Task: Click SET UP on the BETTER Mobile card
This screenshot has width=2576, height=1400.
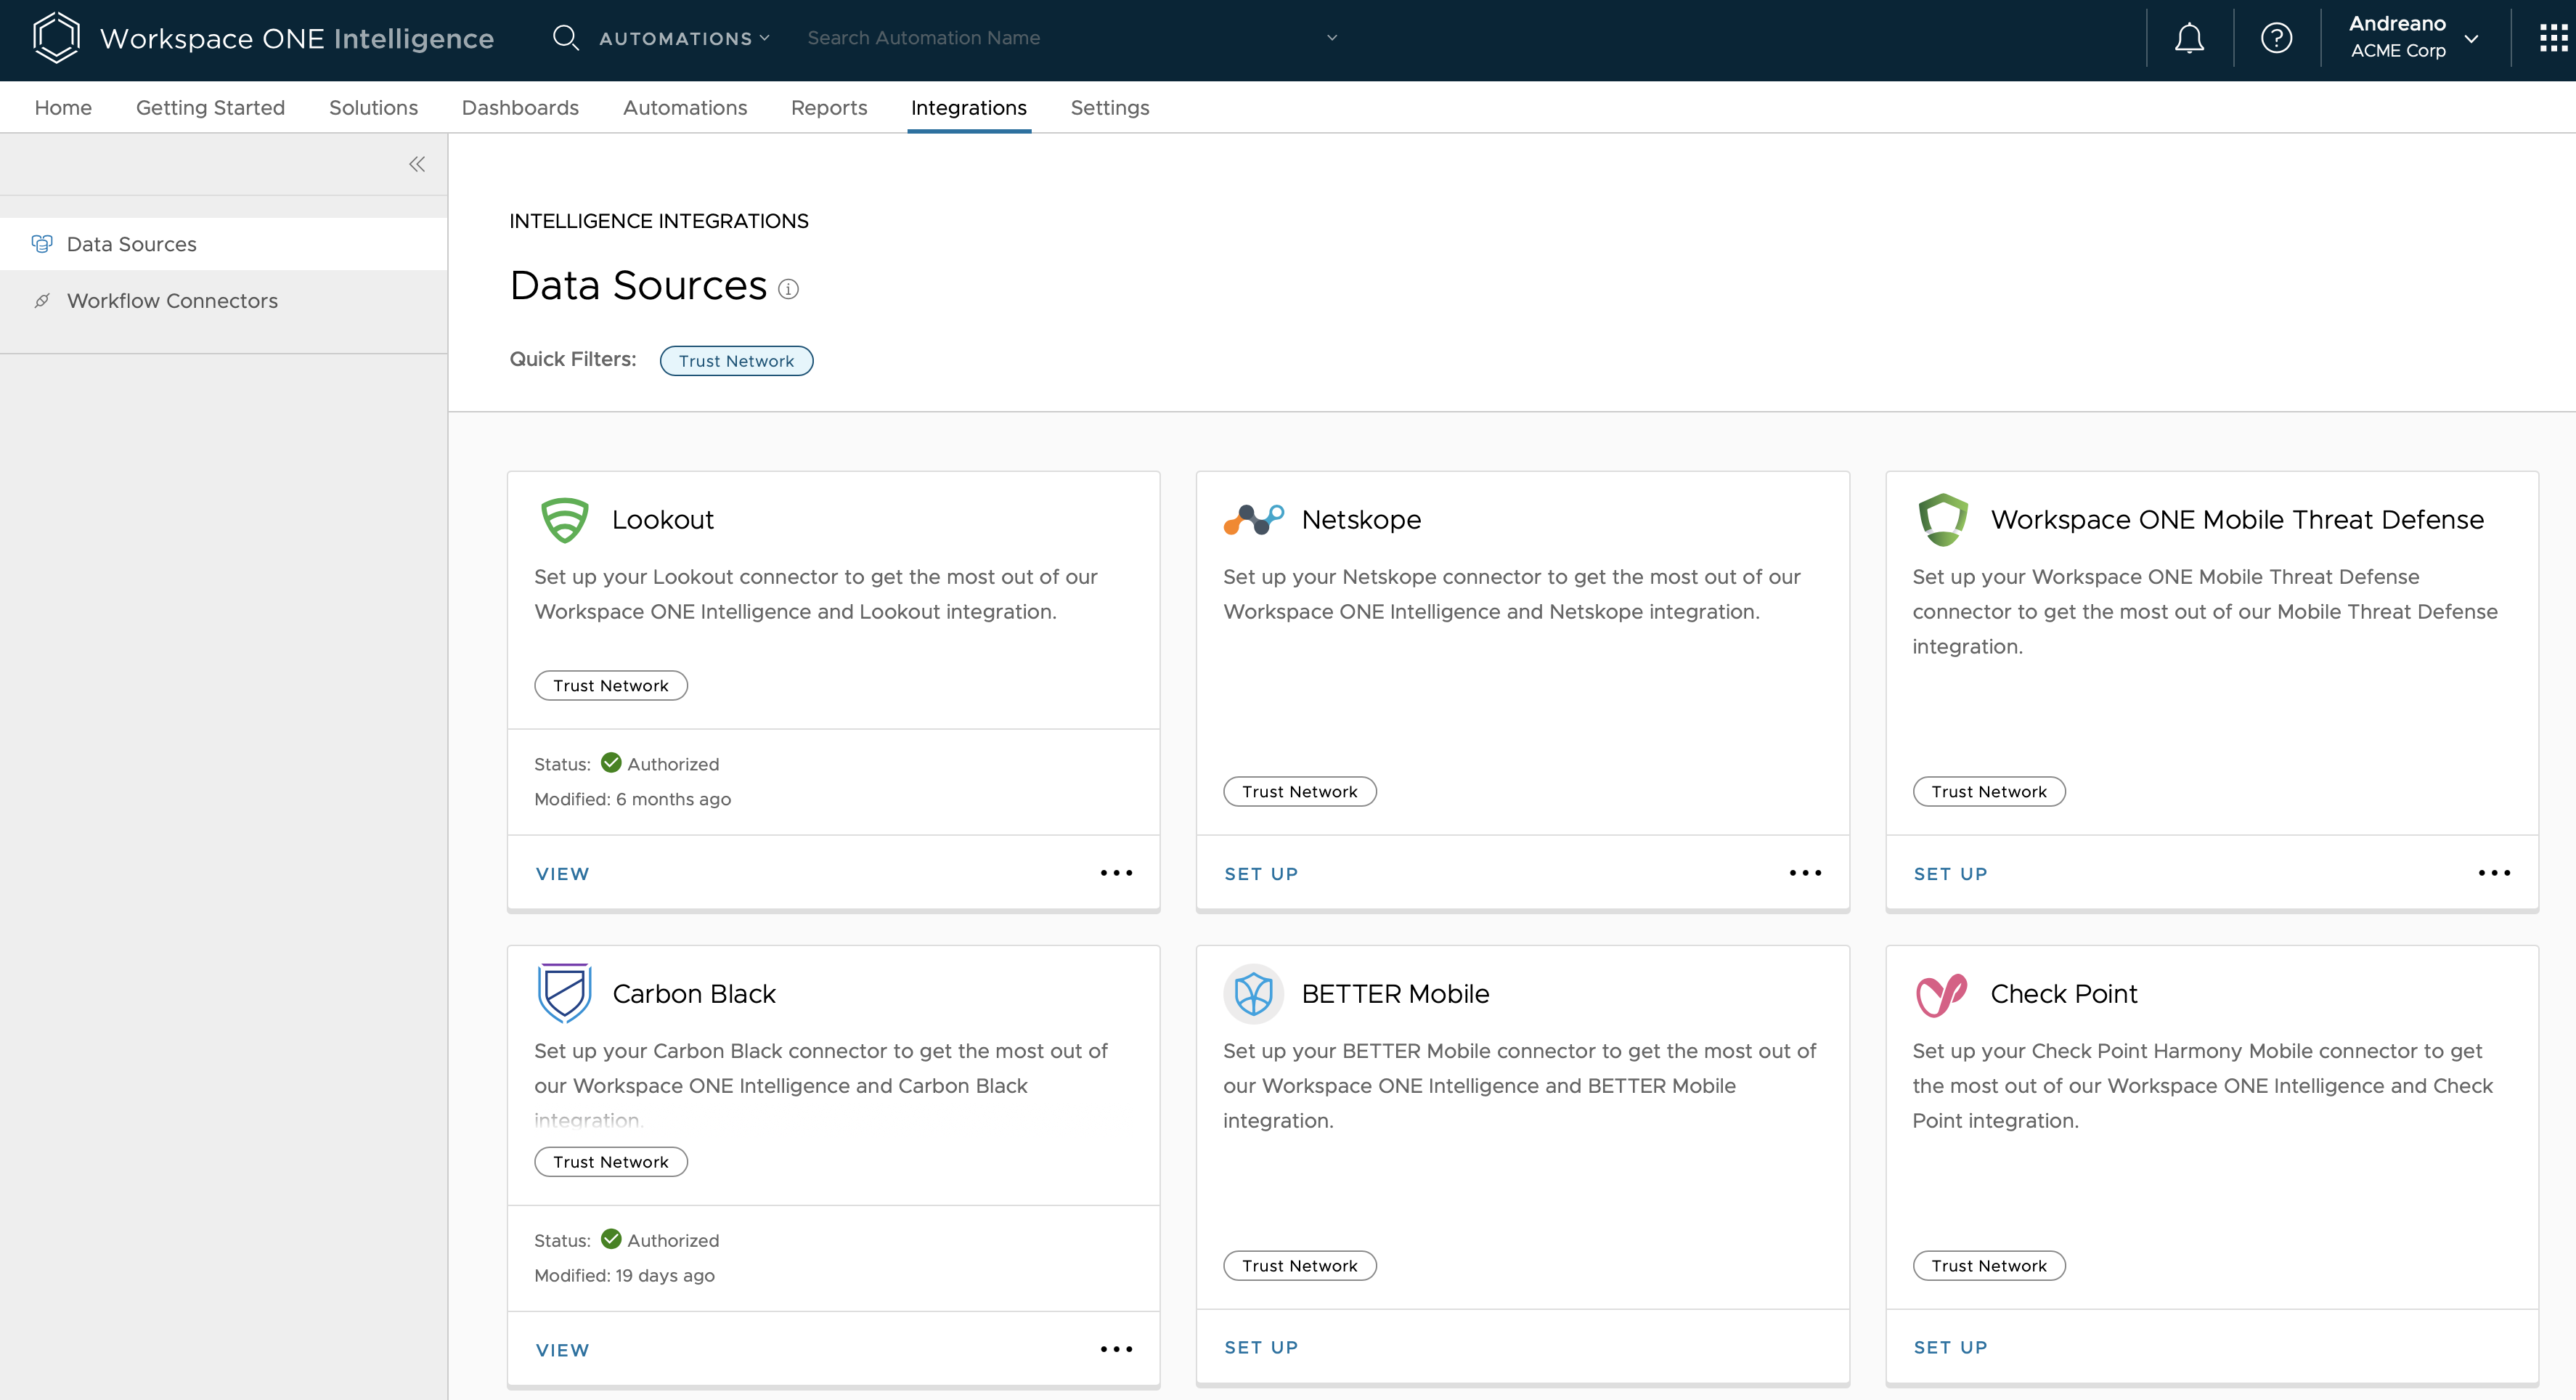Action: (1261, 1346)
